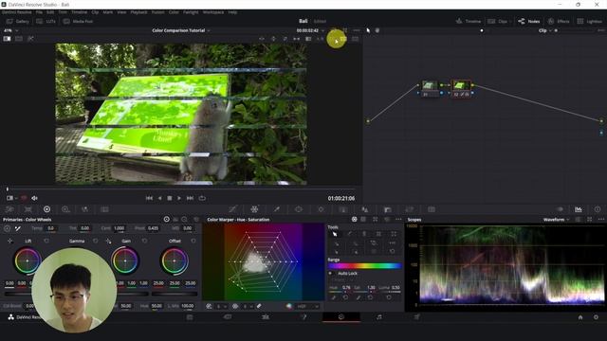
Task: Open the Power Window palette icon
Action: pyautogui.click(x=299, y=209)
